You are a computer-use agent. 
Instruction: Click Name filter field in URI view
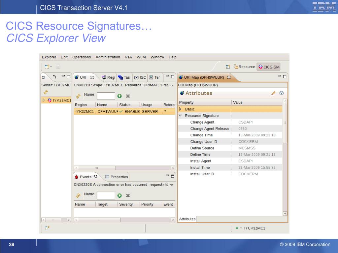click(x=106, y=96)
